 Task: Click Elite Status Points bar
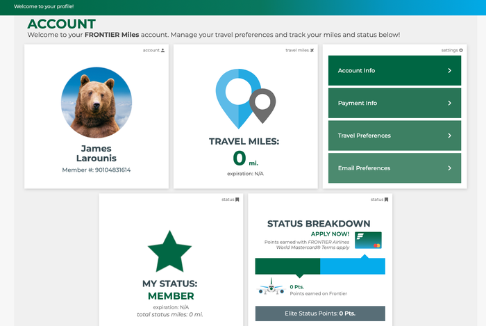tap(320, 313)
